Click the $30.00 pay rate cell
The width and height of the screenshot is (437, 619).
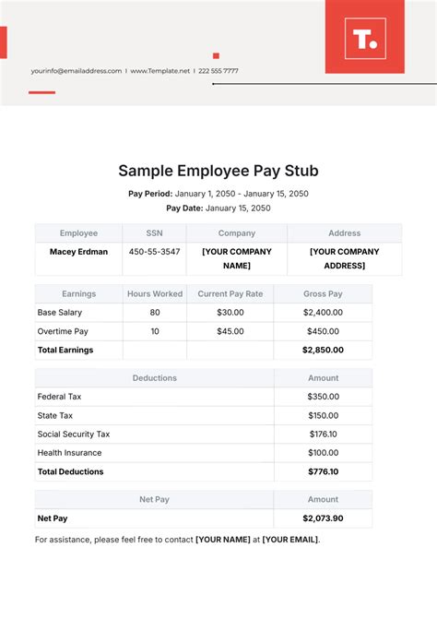pos(230,313)
